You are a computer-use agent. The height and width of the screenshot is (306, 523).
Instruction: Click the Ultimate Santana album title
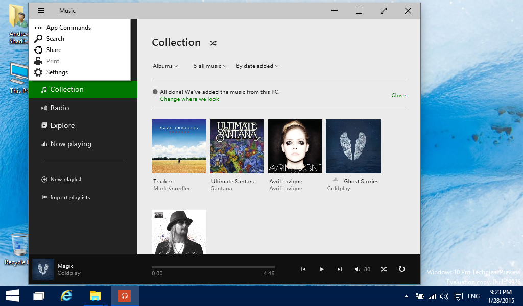coord(233,181)
